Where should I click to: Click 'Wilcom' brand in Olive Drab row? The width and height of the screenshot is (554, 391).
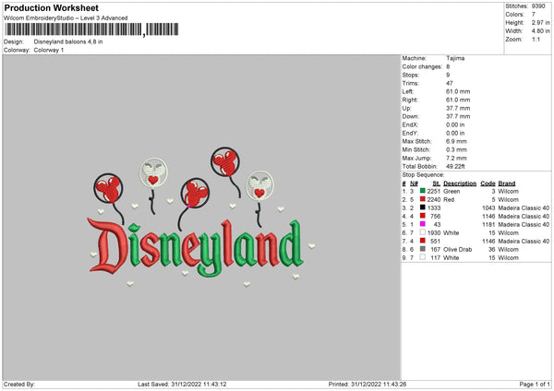click(x=509, y=250)
